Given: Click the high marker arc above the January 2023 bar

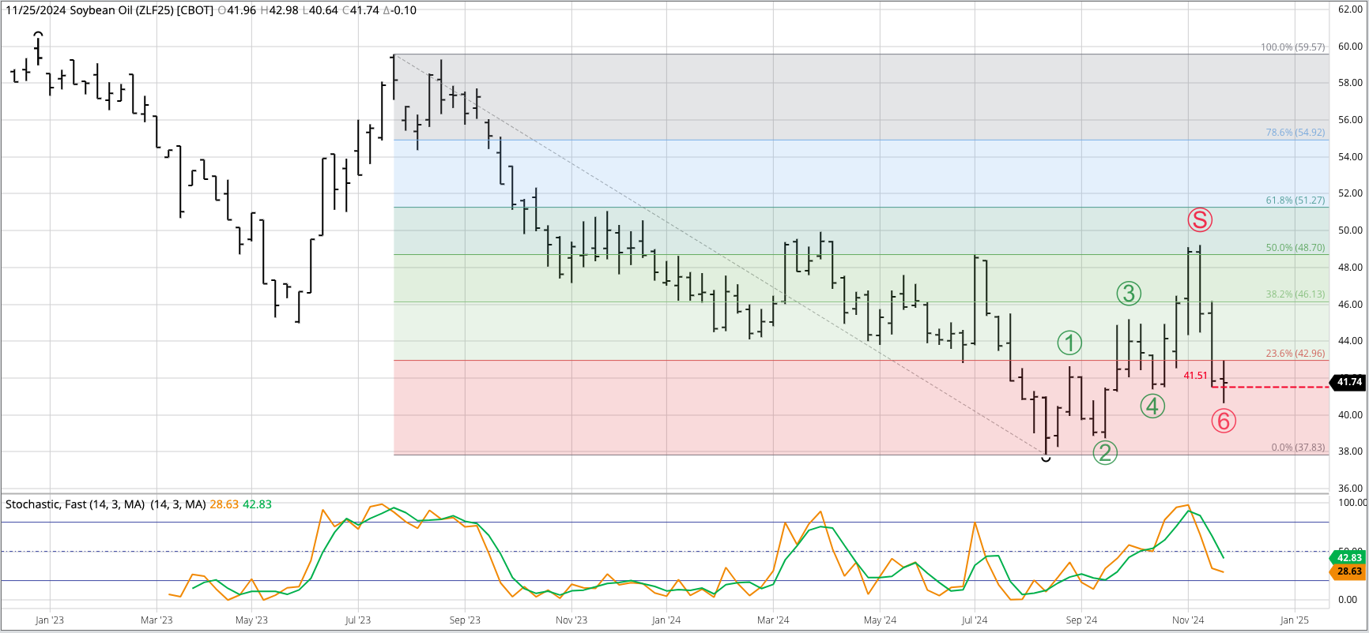Looking at the screenshot, I should click(38, 35).
